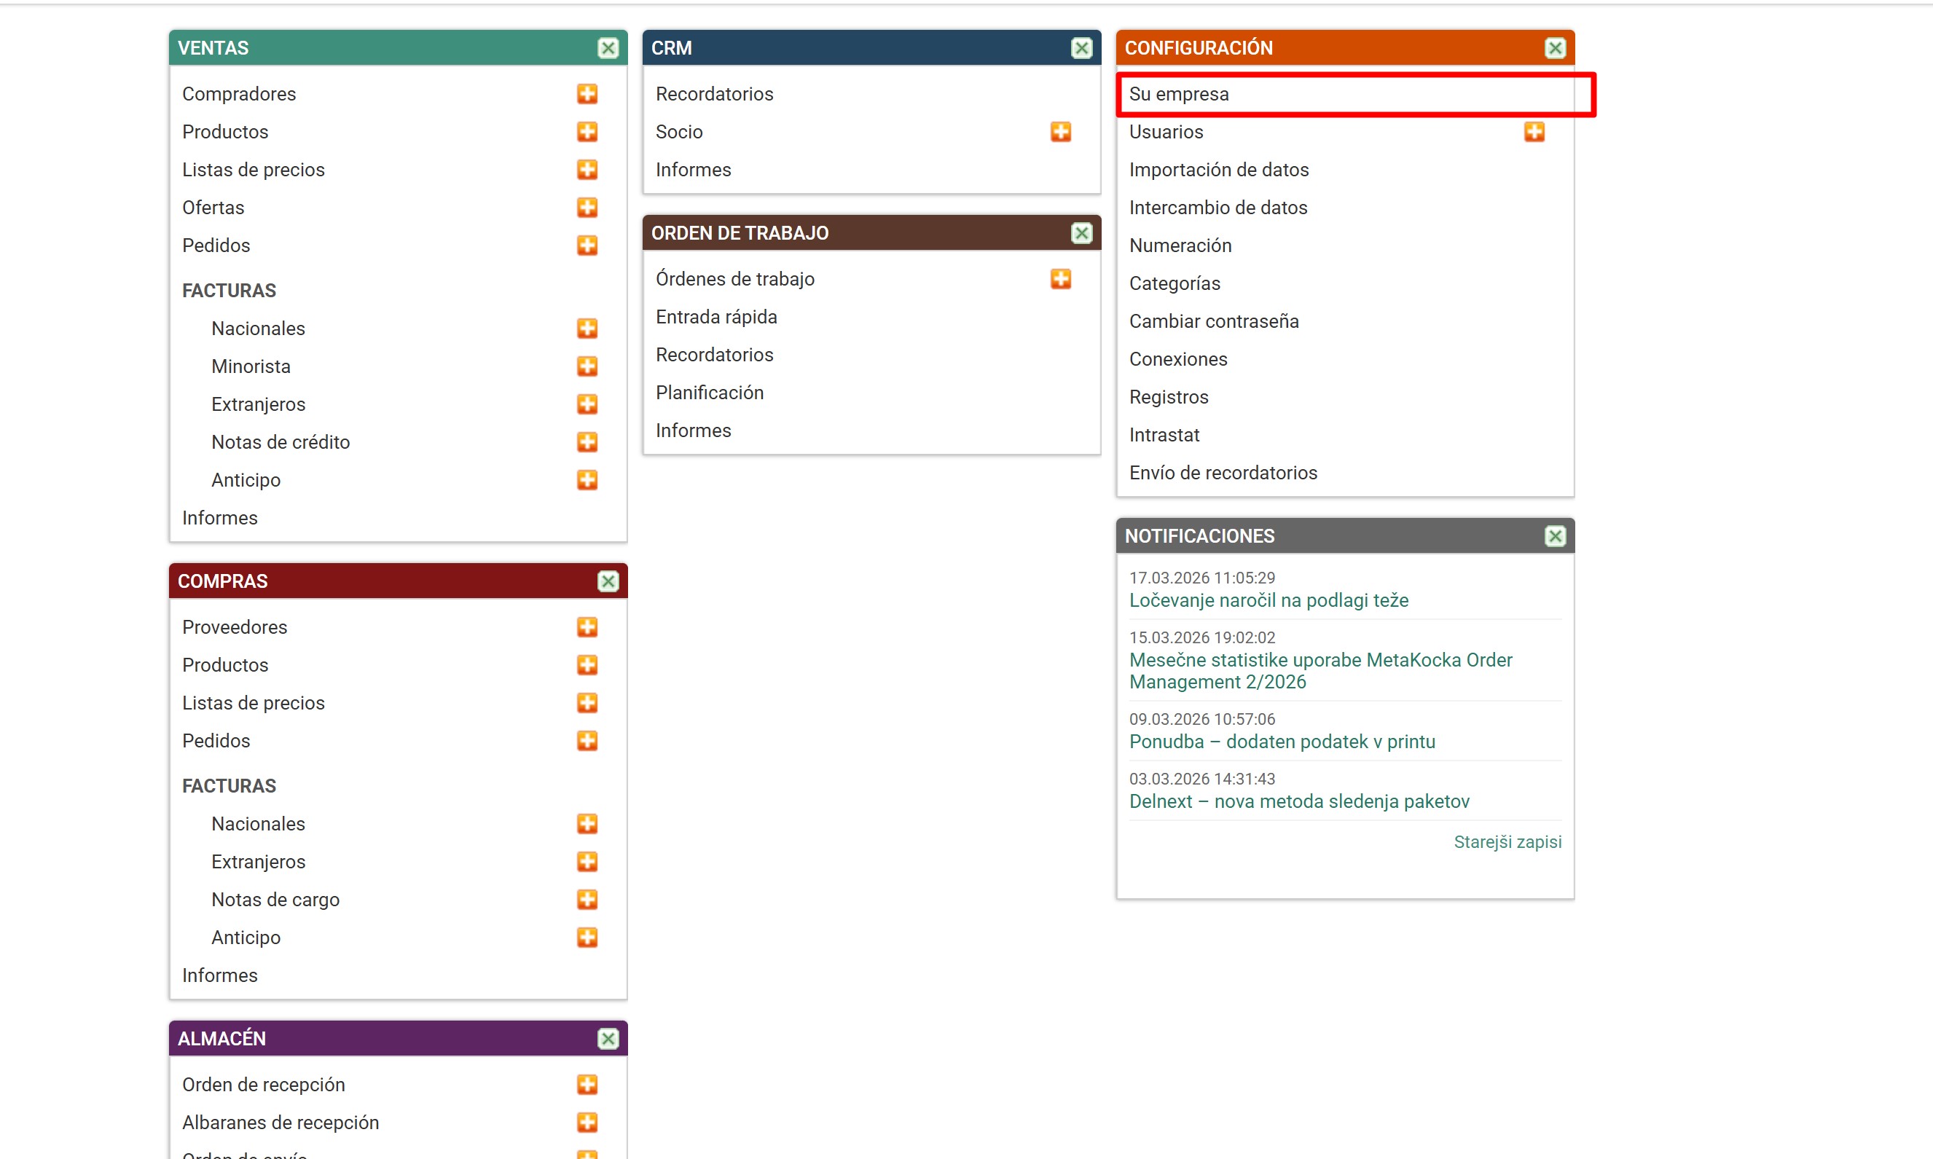Click plus icon beside Proveedores
The width and height of the screenshot is (1933, 1159).
tap(587, 627)
